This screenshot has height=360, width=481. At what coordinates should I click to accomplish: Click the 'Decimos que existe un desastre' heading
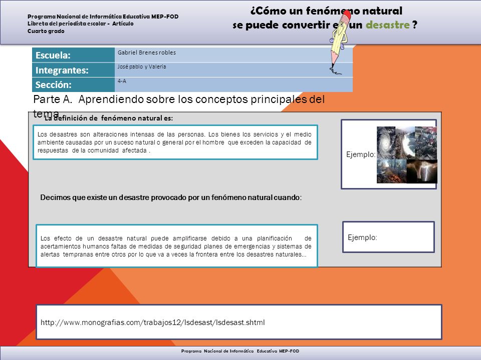coord(171,197)
